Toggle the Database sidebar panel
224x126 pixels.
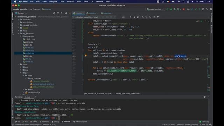(211, 17)
